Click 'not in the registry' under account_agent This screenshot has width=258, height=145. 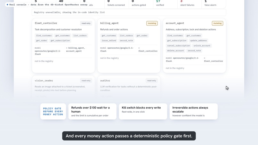[x=175, y=68]
